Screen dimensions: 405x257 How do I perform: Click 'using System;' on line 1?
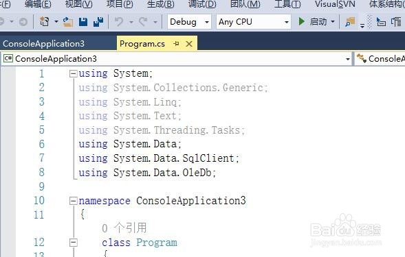click(116, 73)
